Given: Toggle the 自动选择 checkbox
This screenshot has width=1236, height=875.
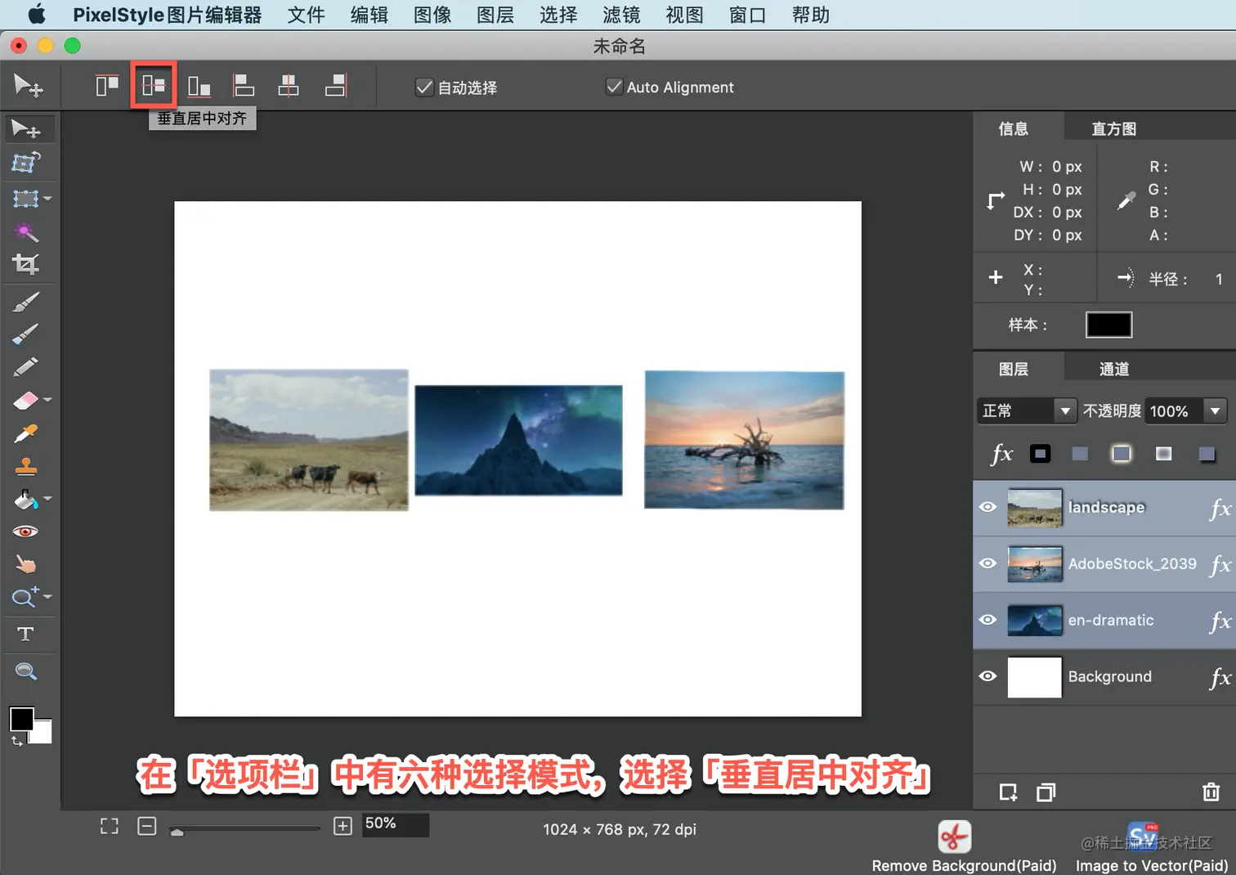Looking at the screenshot, I should click(424, 87).
